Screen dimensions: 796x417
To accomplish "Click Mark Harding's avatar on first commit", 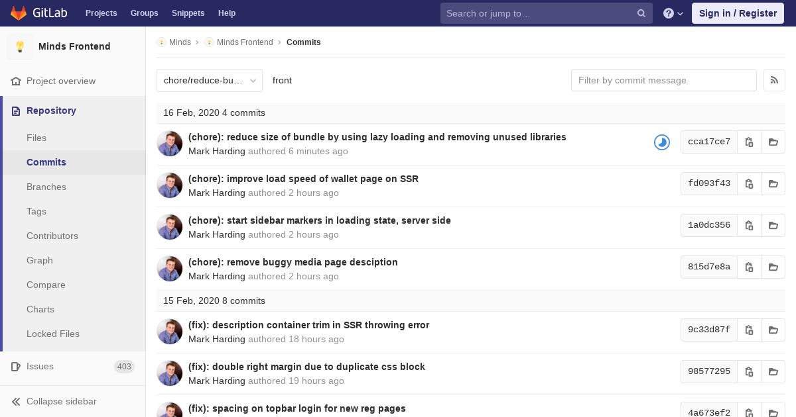I will (170, 144).
